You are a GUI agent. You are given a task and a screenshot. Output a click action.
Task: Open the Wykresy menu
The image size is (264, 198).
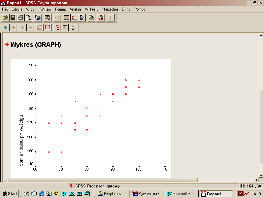[91, 9]
